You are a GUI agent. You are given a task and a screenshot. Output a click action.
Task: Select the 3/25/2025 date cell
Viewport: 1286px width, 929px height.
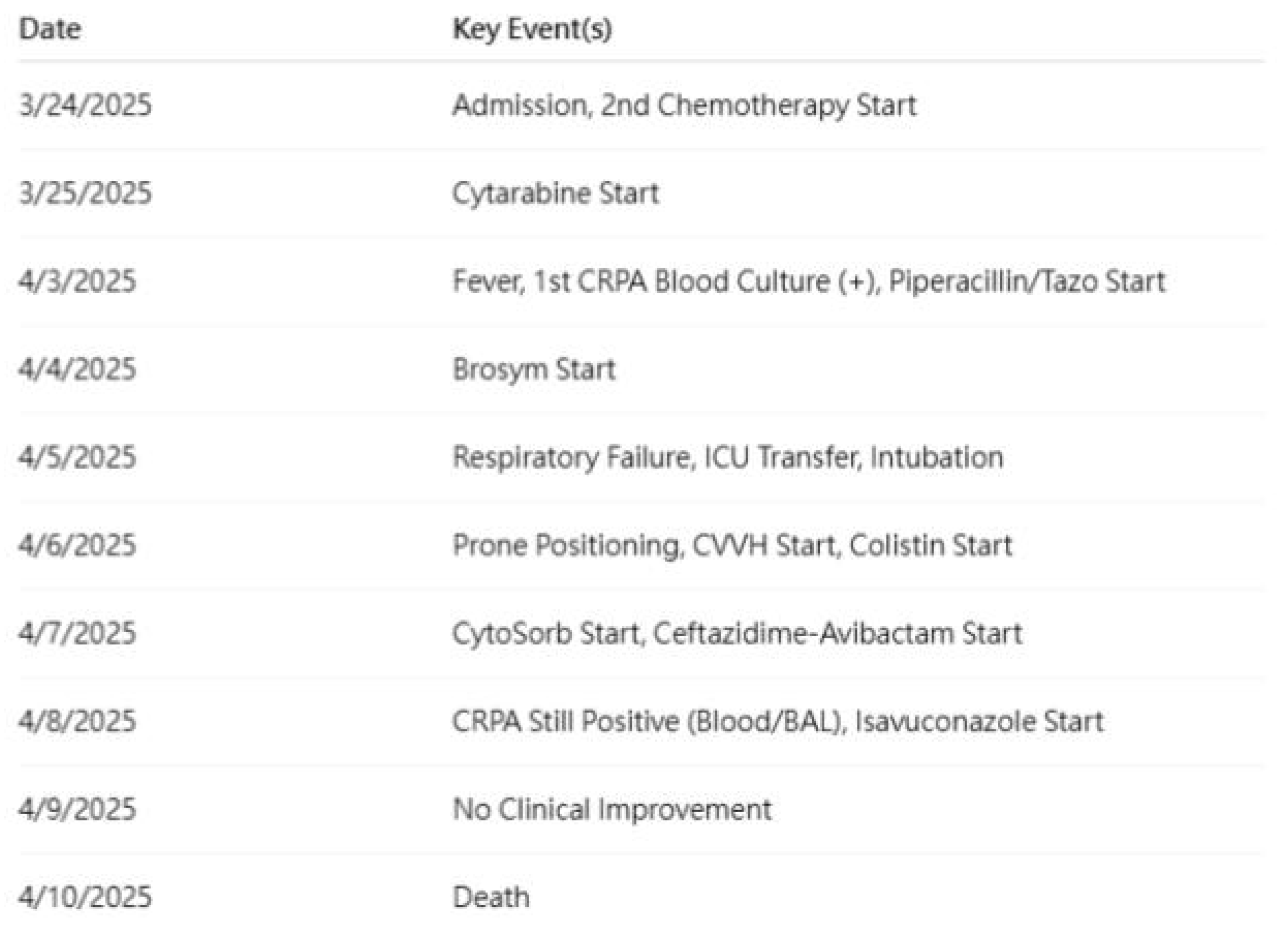pyautogui.click(x=85, y=193)
